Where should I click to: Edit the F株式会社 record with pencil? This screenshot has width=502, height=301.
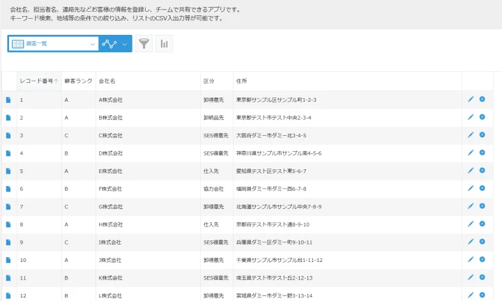point(471,188)
